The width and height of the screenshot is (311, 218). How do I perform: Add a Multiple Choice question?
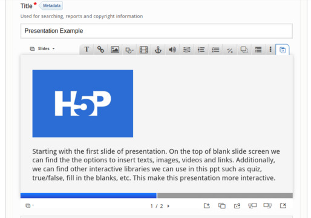pyautogui.click(x=215, y=50)
